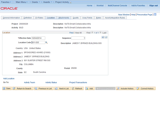Go to Project Transactions
This screenshot has height=120, width=160.
point(78,82)
